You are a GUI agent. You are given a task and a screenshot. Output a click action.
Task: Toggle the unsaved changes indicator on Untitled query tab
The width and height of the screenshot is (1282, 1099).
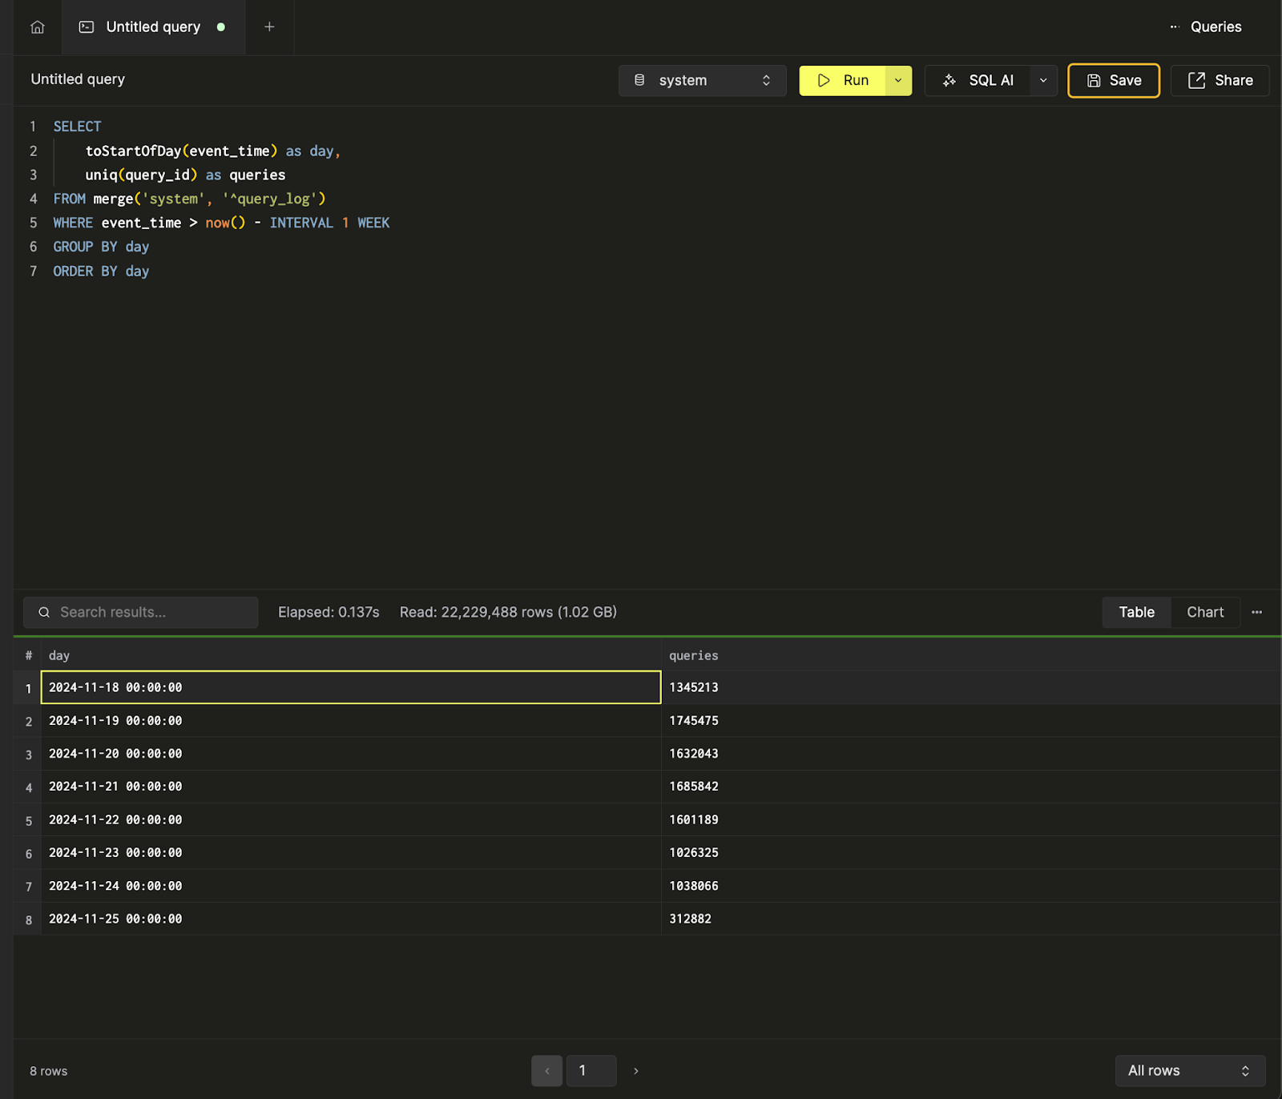tap(220, 26)
